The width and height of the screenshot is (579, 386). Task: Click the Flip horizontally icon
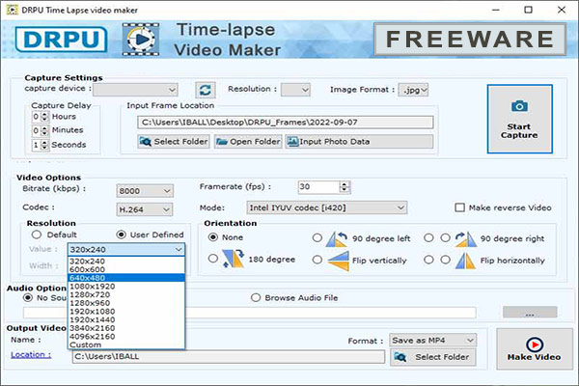click(x=465, y=261)
